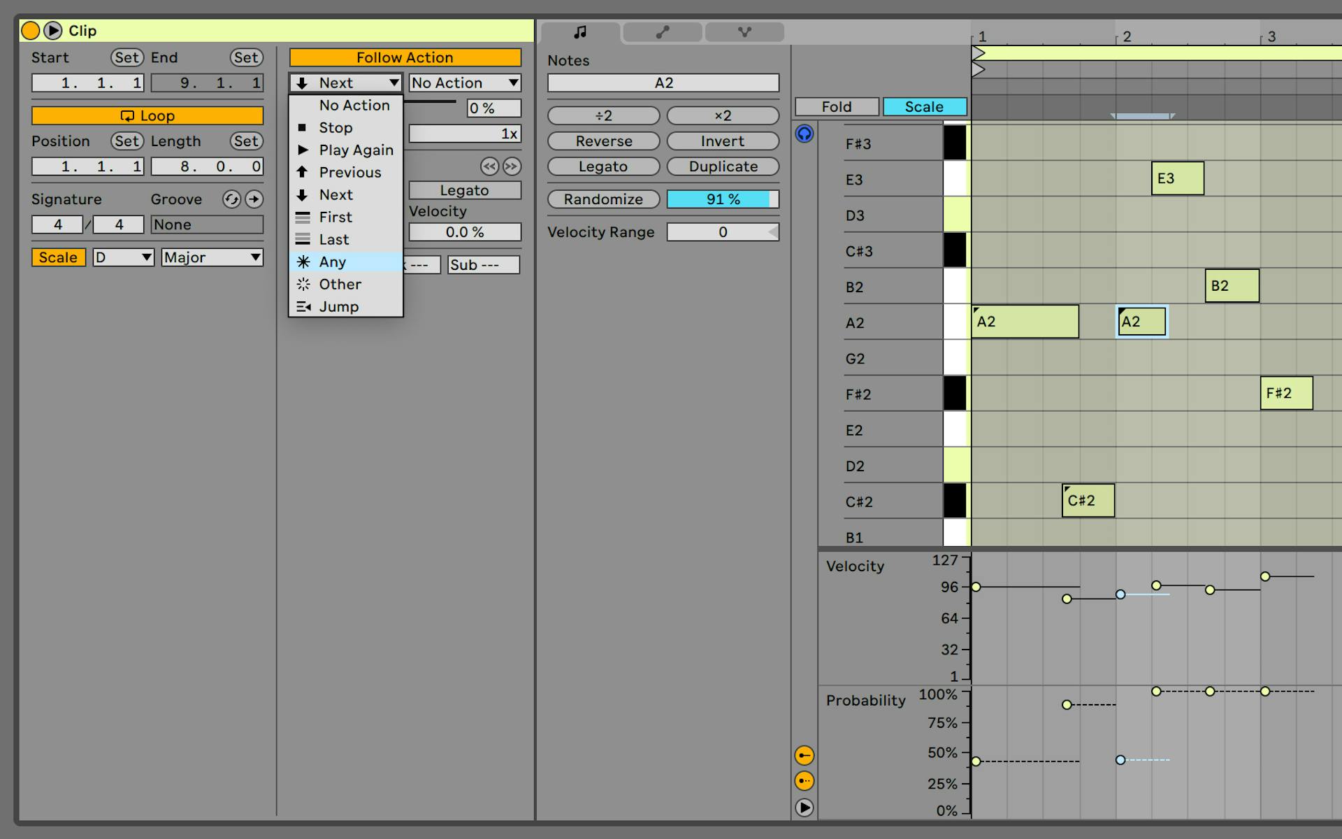Enable Fold in the piano roll

pos(836,106)
